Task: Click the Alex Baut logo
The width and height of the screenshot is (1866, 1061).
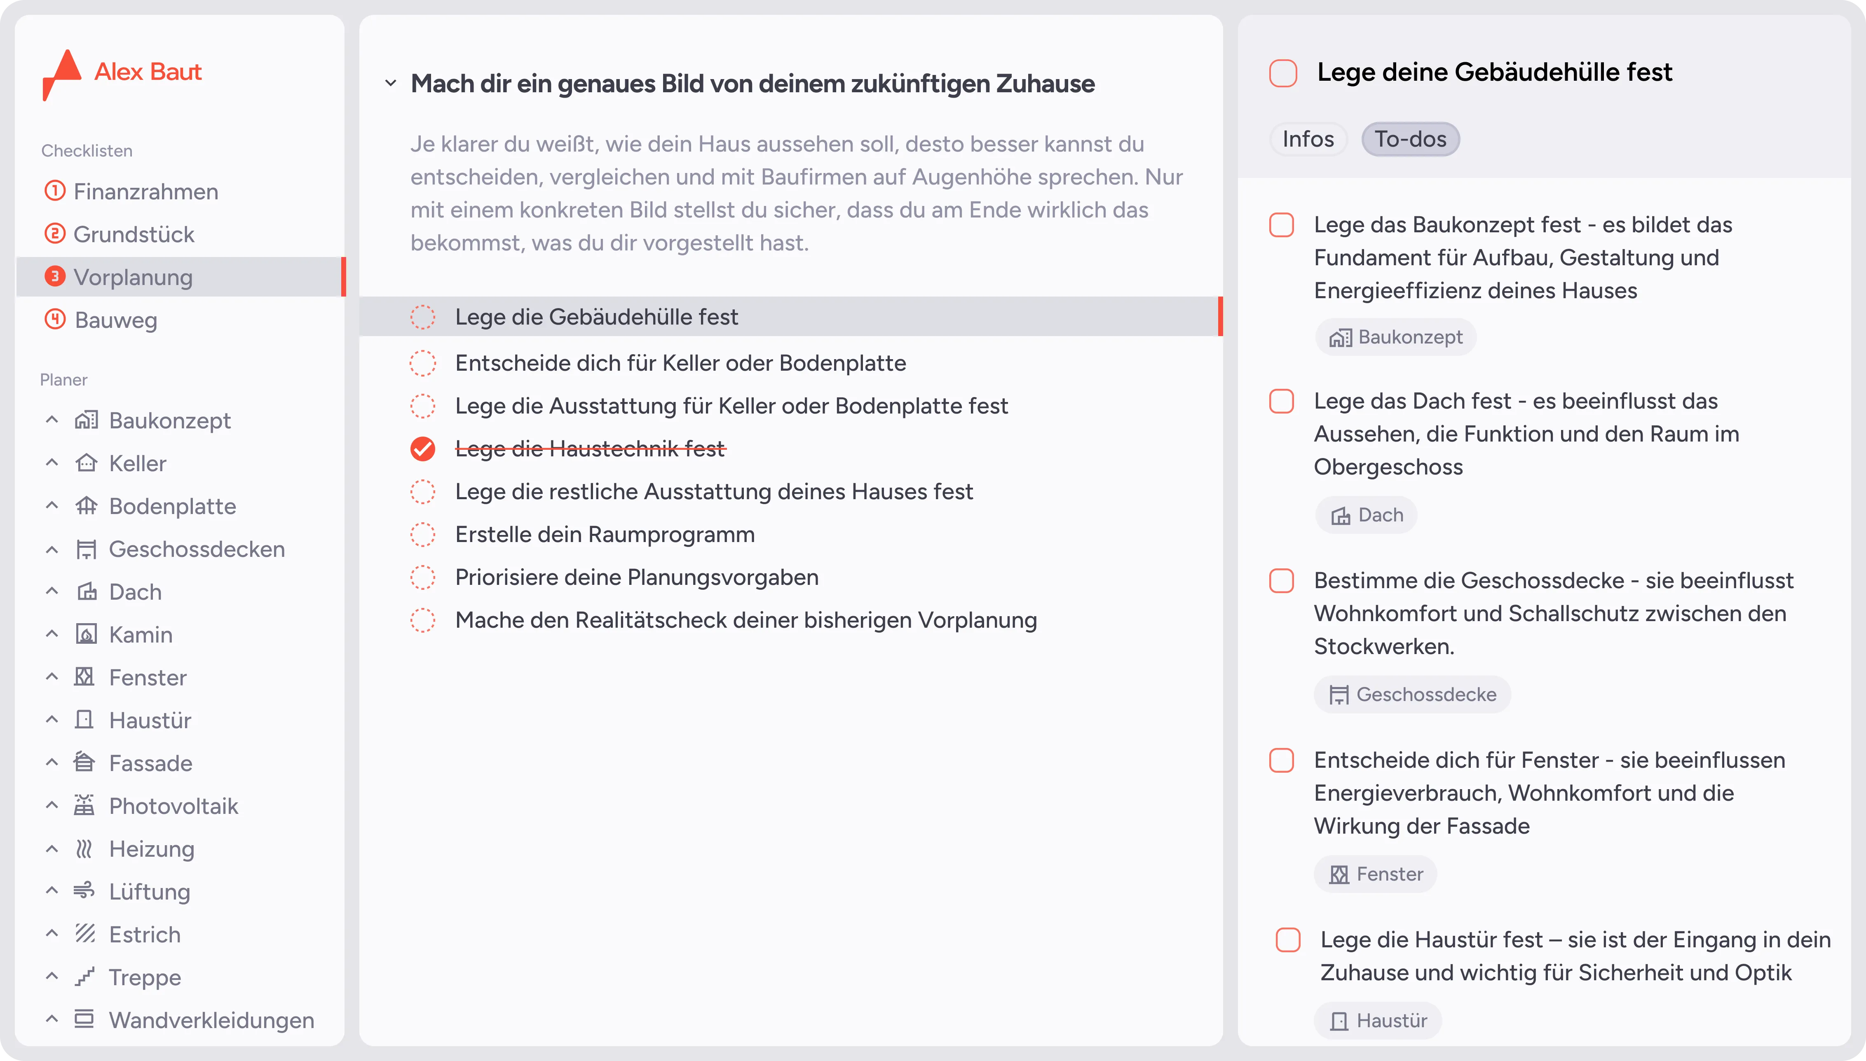Action: click(122, 72)
